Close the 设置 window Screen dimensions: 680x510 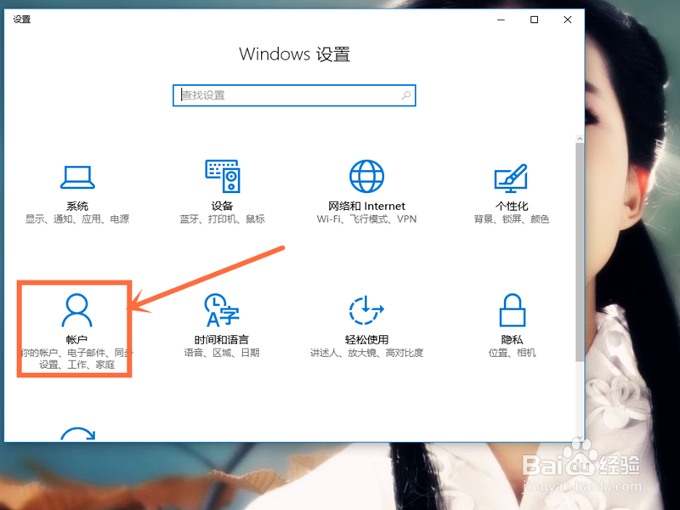tap(567, 20)
